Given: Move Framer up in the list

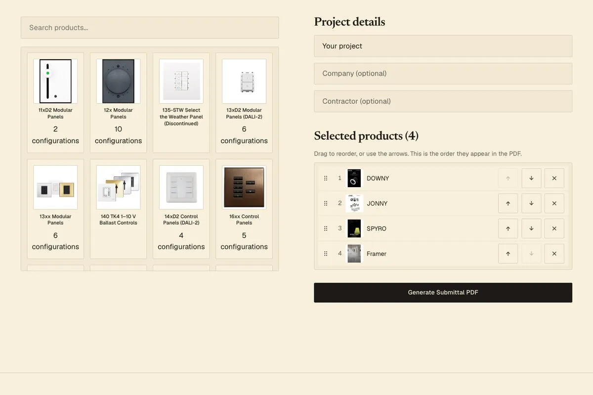Looking at the screenshot, I should click(x=508, y=254).
